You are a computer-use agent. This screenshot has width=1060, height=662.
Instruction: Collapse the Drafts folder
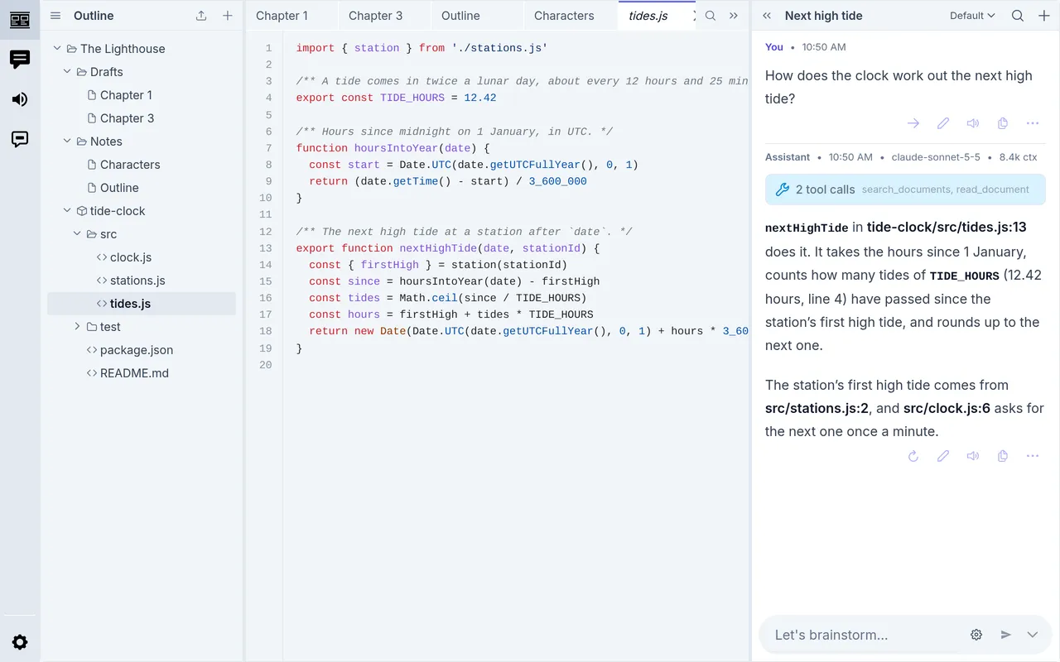pos(67,72)
